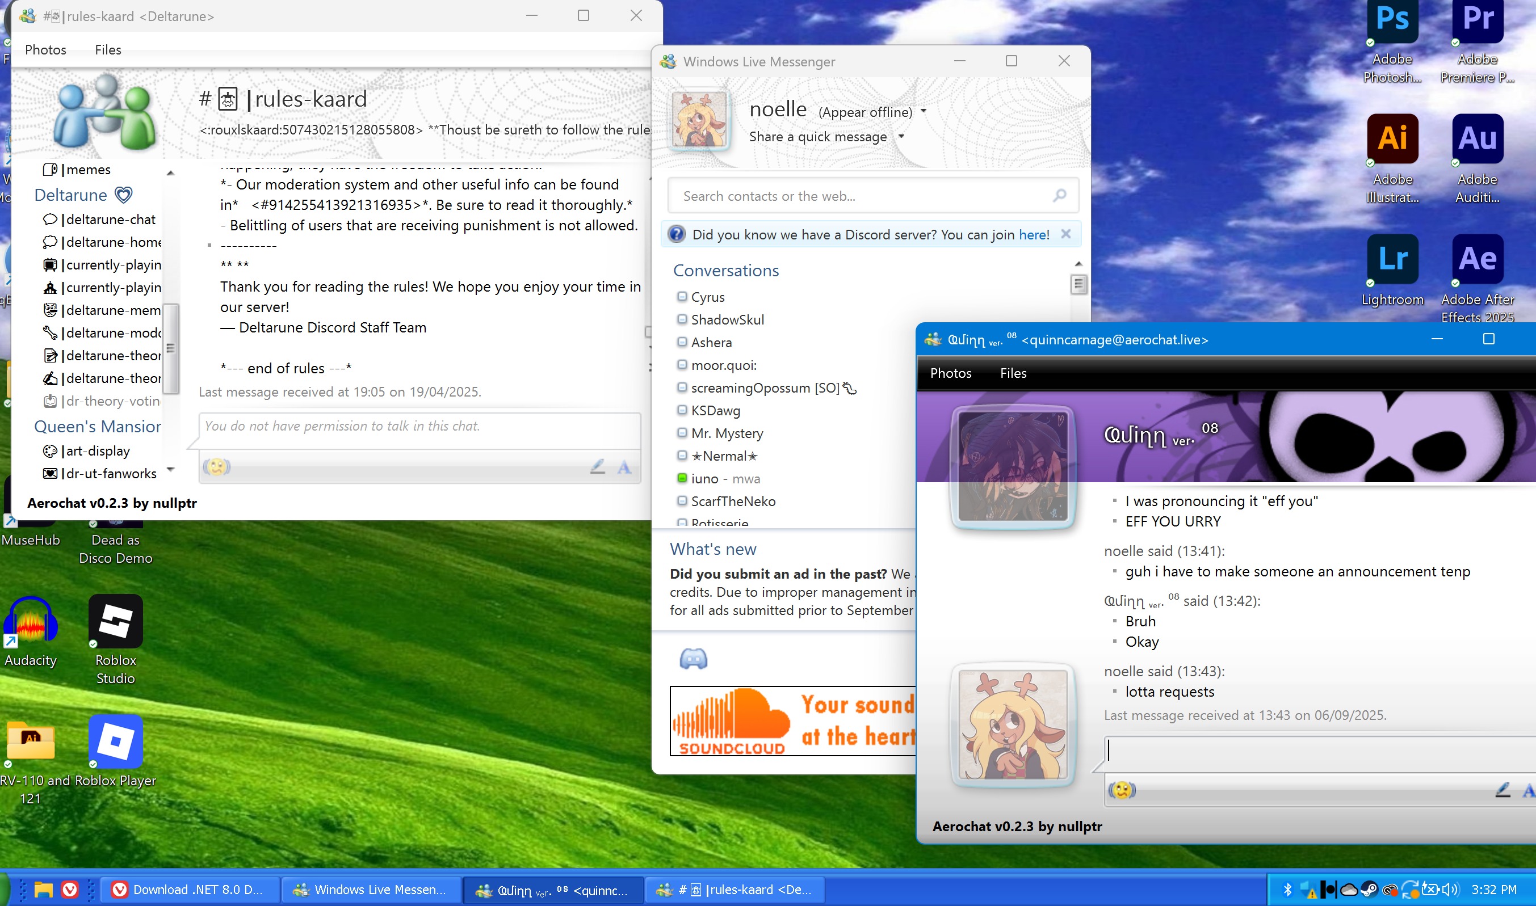The image size is (1536, 906).
Task: Open emoji picker in rules-kaard window
Action: pyautogui.click(x=217, y=467)
